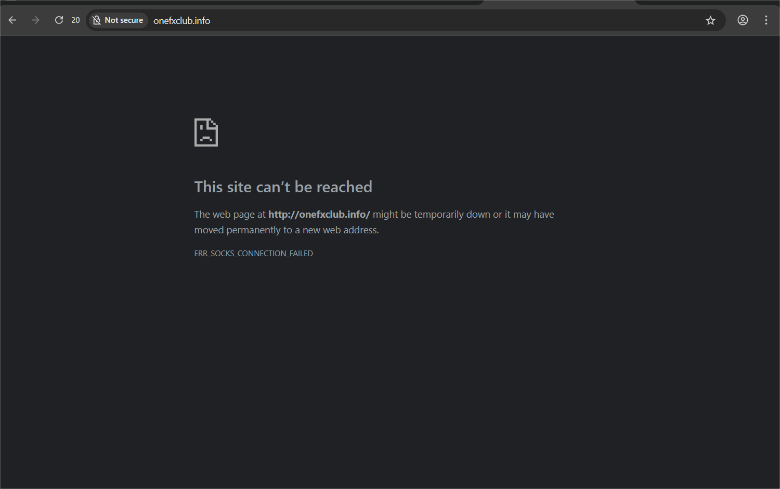780x489 pixels.
Task: Click the crossed-out lock icon in the address bar
Action: pyautogui.click(x=97, y=20)
